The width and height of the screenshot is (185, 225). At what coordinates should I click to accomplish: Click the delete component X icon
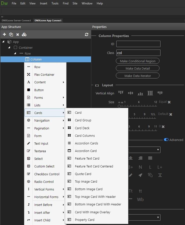pos(17,35)
